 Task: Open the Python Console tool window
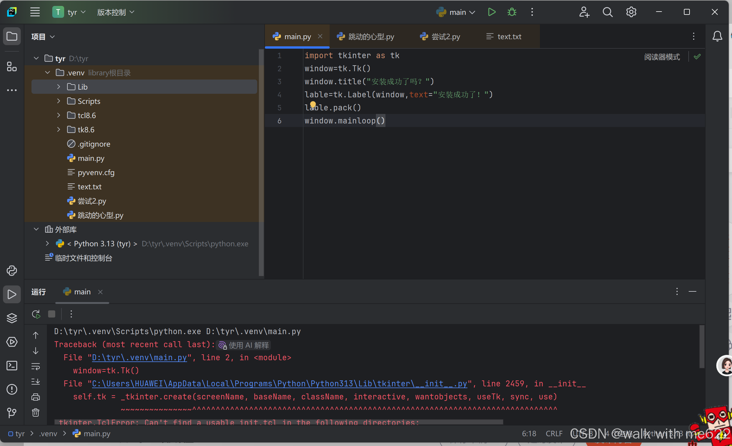12,271
